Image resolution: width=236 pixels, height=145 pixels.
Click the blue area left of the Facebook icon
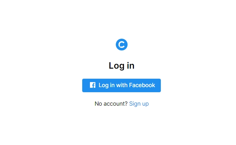pos(86,85)
